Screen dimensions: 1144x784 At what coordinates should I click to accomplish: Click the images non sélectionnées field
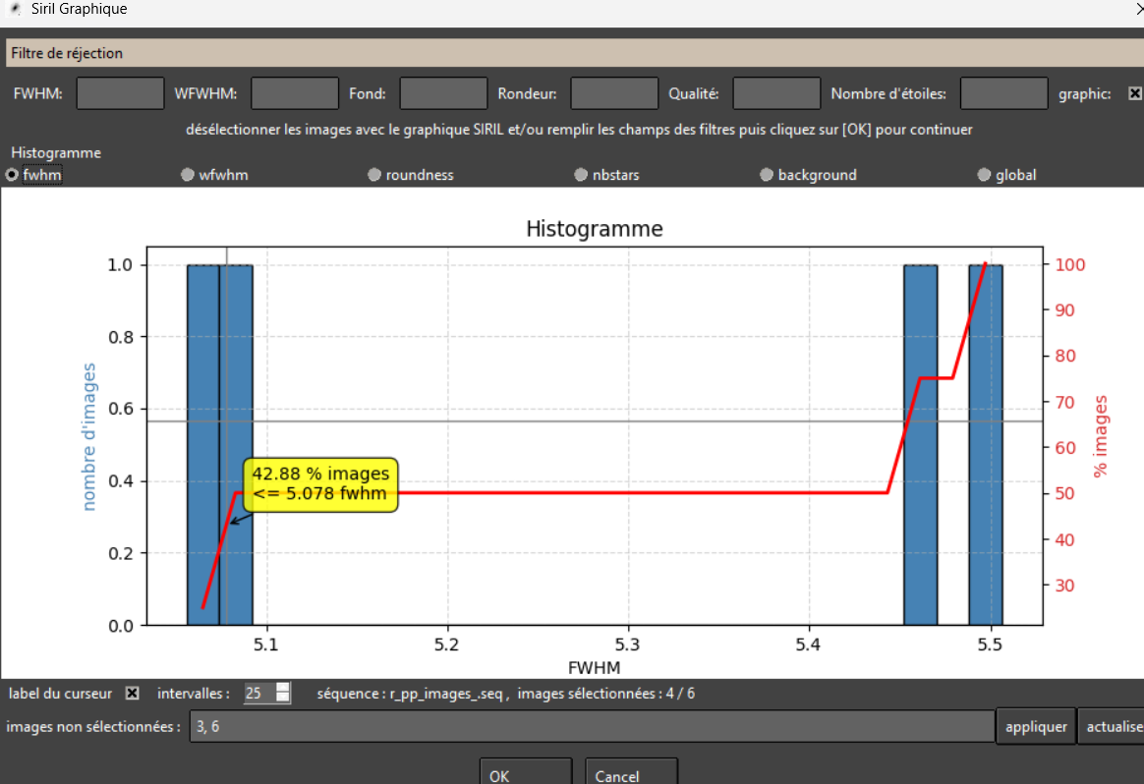tap(593, 727)
